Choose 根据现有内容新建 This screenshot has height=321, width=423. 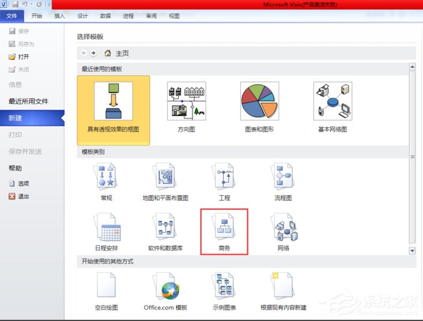coord(283,291)
